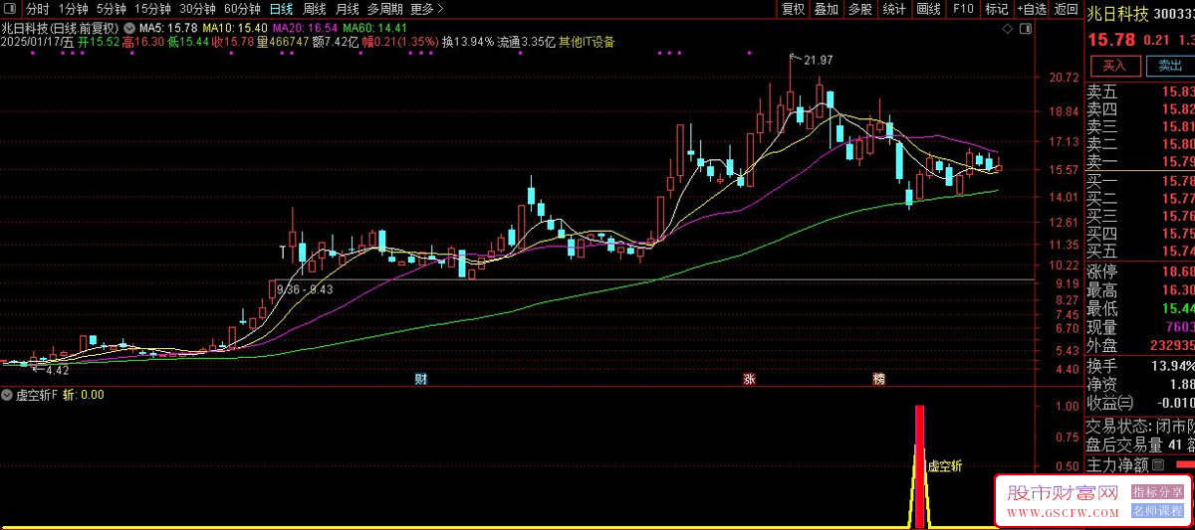Screen dimensions: 1195x530
Task: Click the 叠加 overlay button
Action: point(826,9)
